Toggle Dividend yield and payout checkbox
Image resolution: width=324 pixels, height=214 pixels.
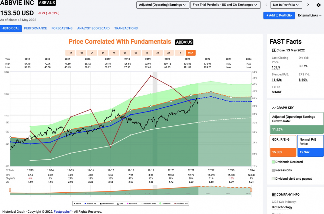[x=273, y=178]
